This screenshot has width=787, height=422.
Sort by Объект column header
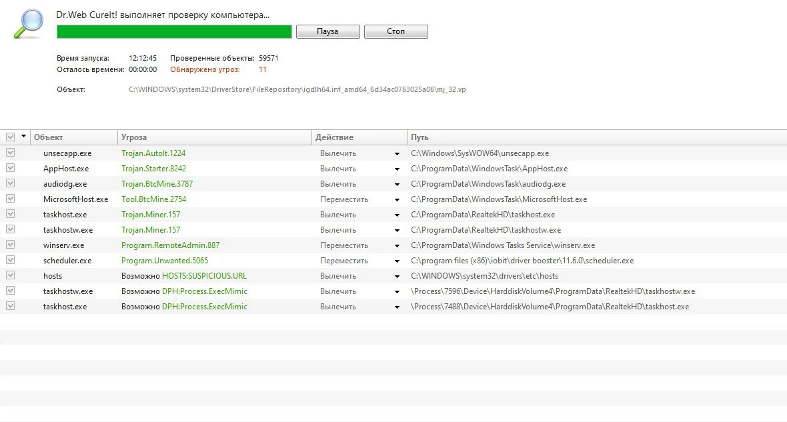pyautogui.click(x=74, y=137)
